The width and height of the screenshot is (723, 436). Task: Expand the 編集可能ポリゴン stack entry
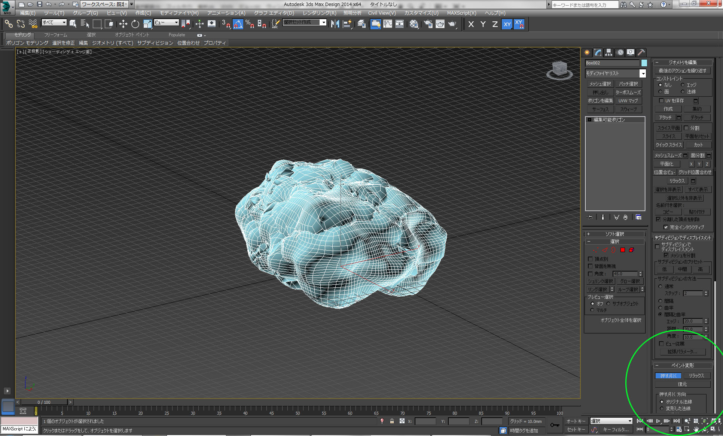(x=589, y=120)
